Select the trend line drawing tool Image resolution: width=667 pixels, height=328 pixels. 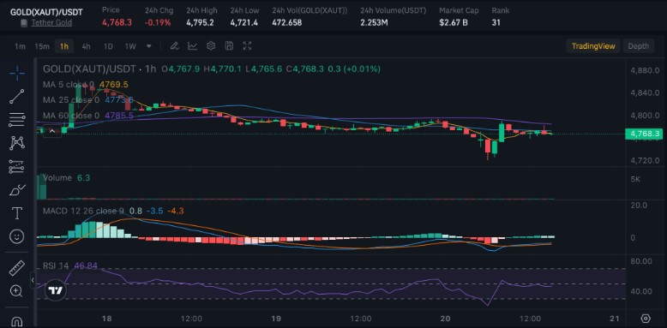click(x=17, y=97)
